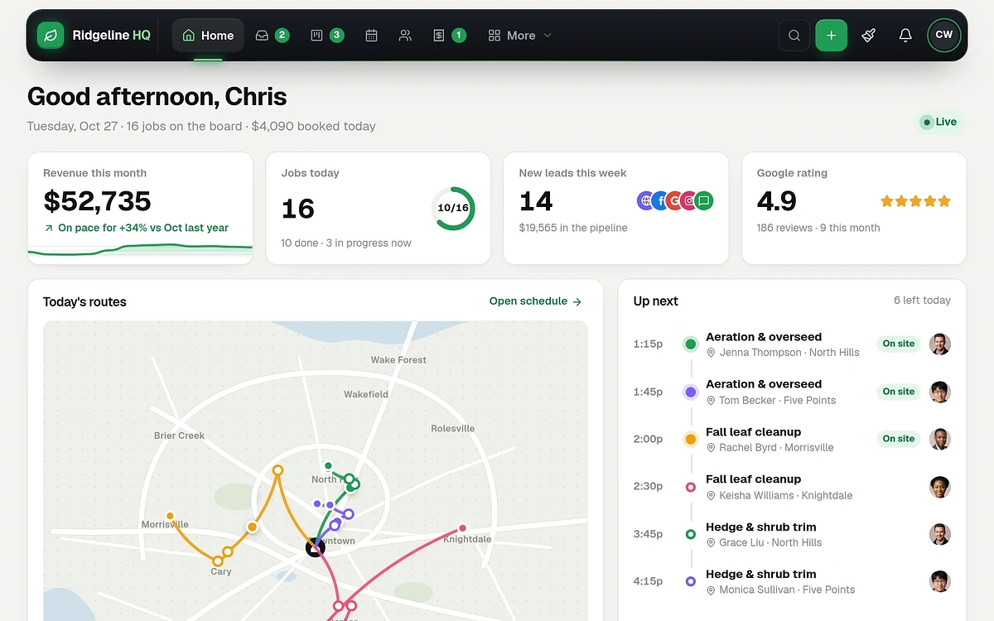This screenshot has height=621, width=994.
Task: Click the search magnifier button
Action: 794,36
